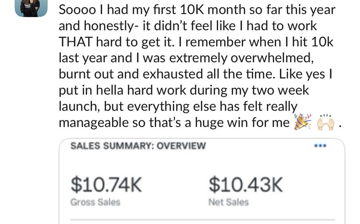This screenshot has width=360, height=224.
Task: Open the attached sales summary image card
Action: tap(202, 181)
